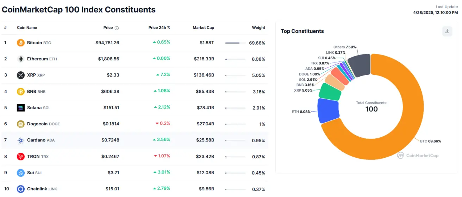Open the BNB coin name link
The width and height of the screenshot is (462, 197).
[36, 92]
